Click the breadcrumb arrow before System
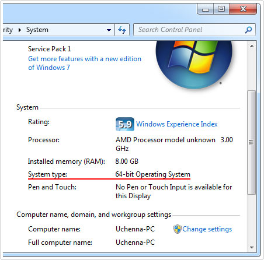 point(20,30)
